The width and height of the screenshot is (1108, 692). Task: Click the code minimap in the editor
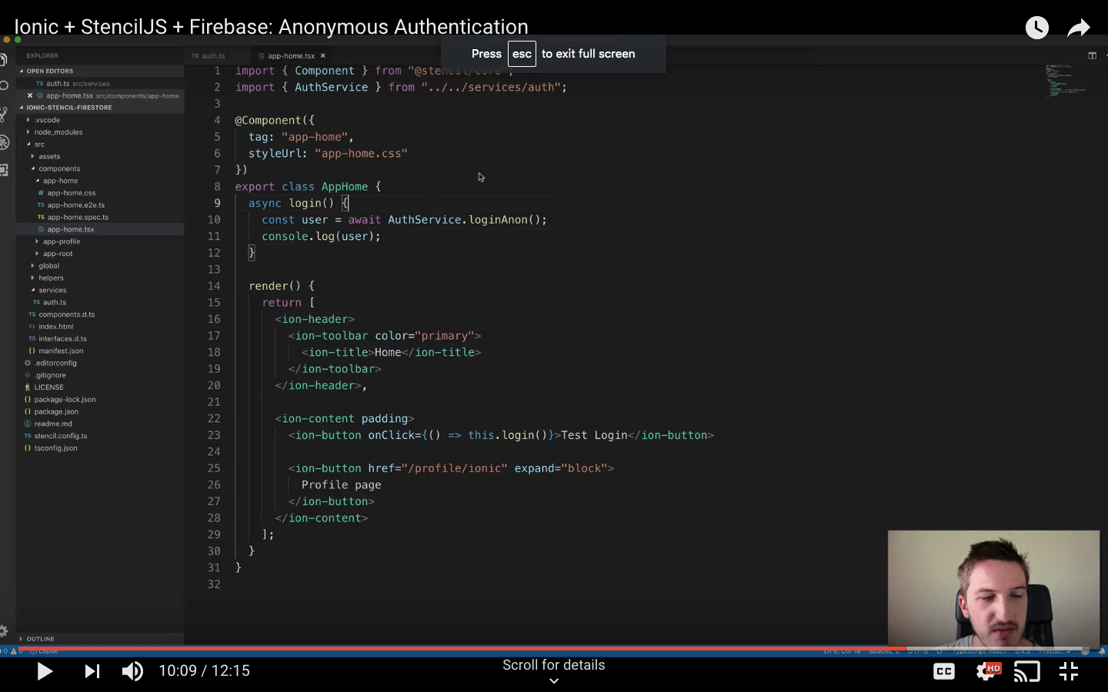(x=1066, y=81)
